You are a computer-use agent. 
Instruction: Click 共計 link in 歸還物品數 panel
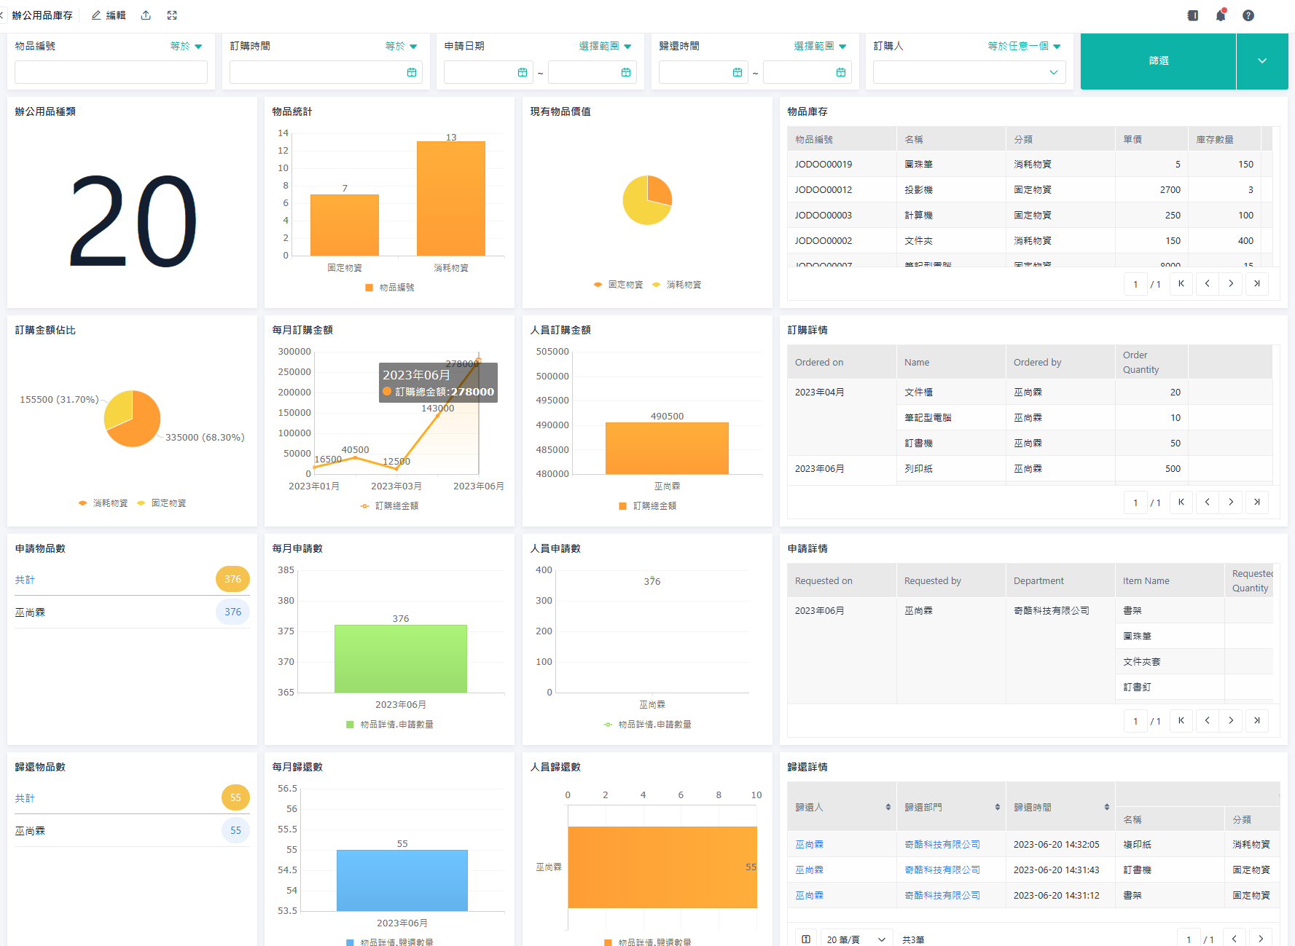pyautogui.click(x=25, y=798)
